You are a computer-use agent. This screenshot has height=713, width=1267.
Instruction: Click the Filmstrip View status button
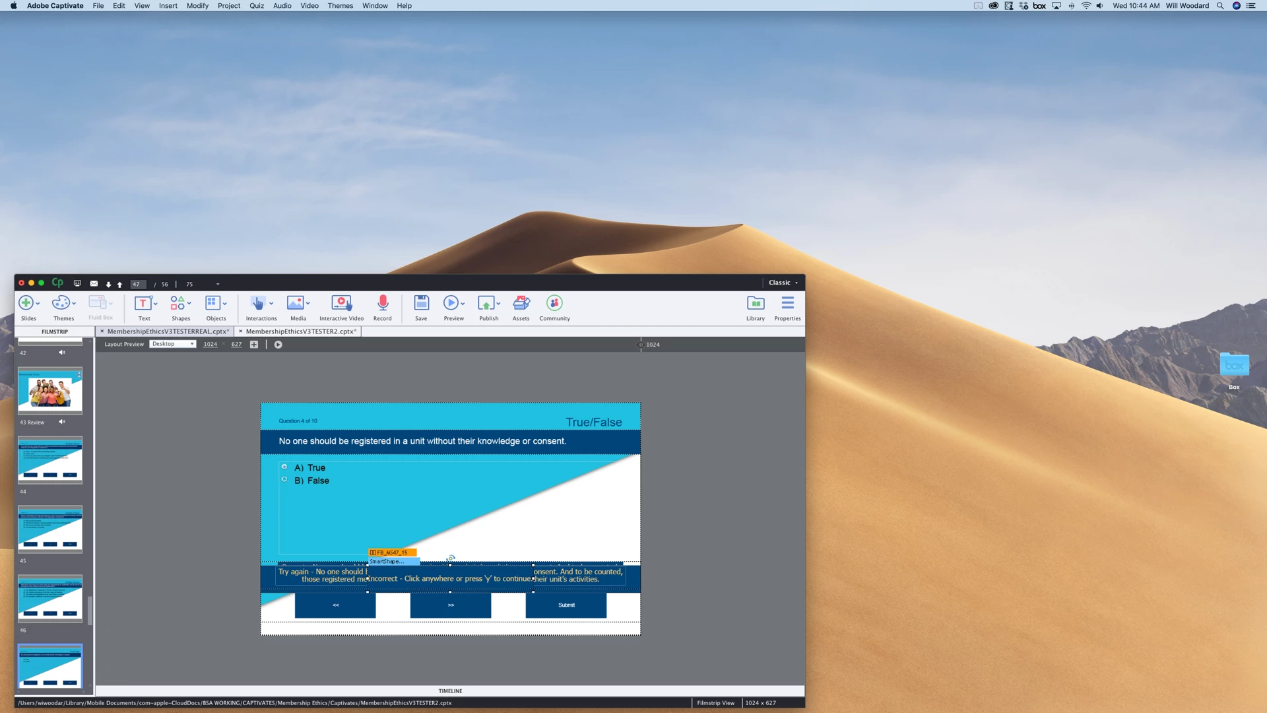click(x=715, y=703)
